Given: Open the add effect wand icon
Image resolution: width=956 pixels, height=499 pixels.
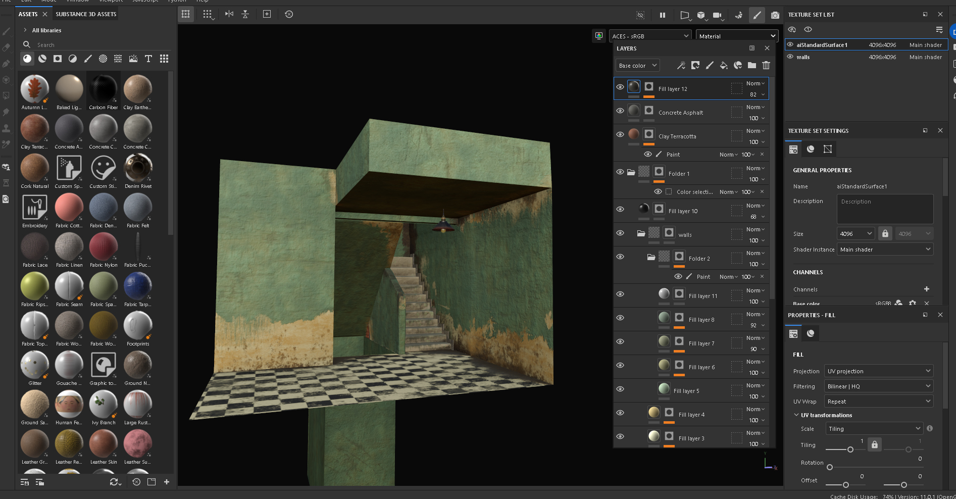Looking at the screenshot, I should (x=681, y=65).
